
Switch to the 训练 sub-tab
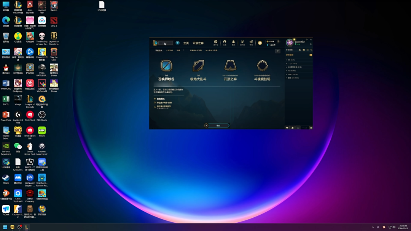click(178, 51)
